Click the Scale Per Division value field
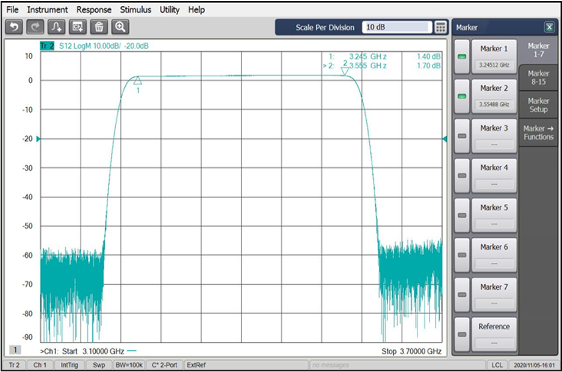Image resolution: width=562 pixels, height=372 pixels. pos(397,27)
